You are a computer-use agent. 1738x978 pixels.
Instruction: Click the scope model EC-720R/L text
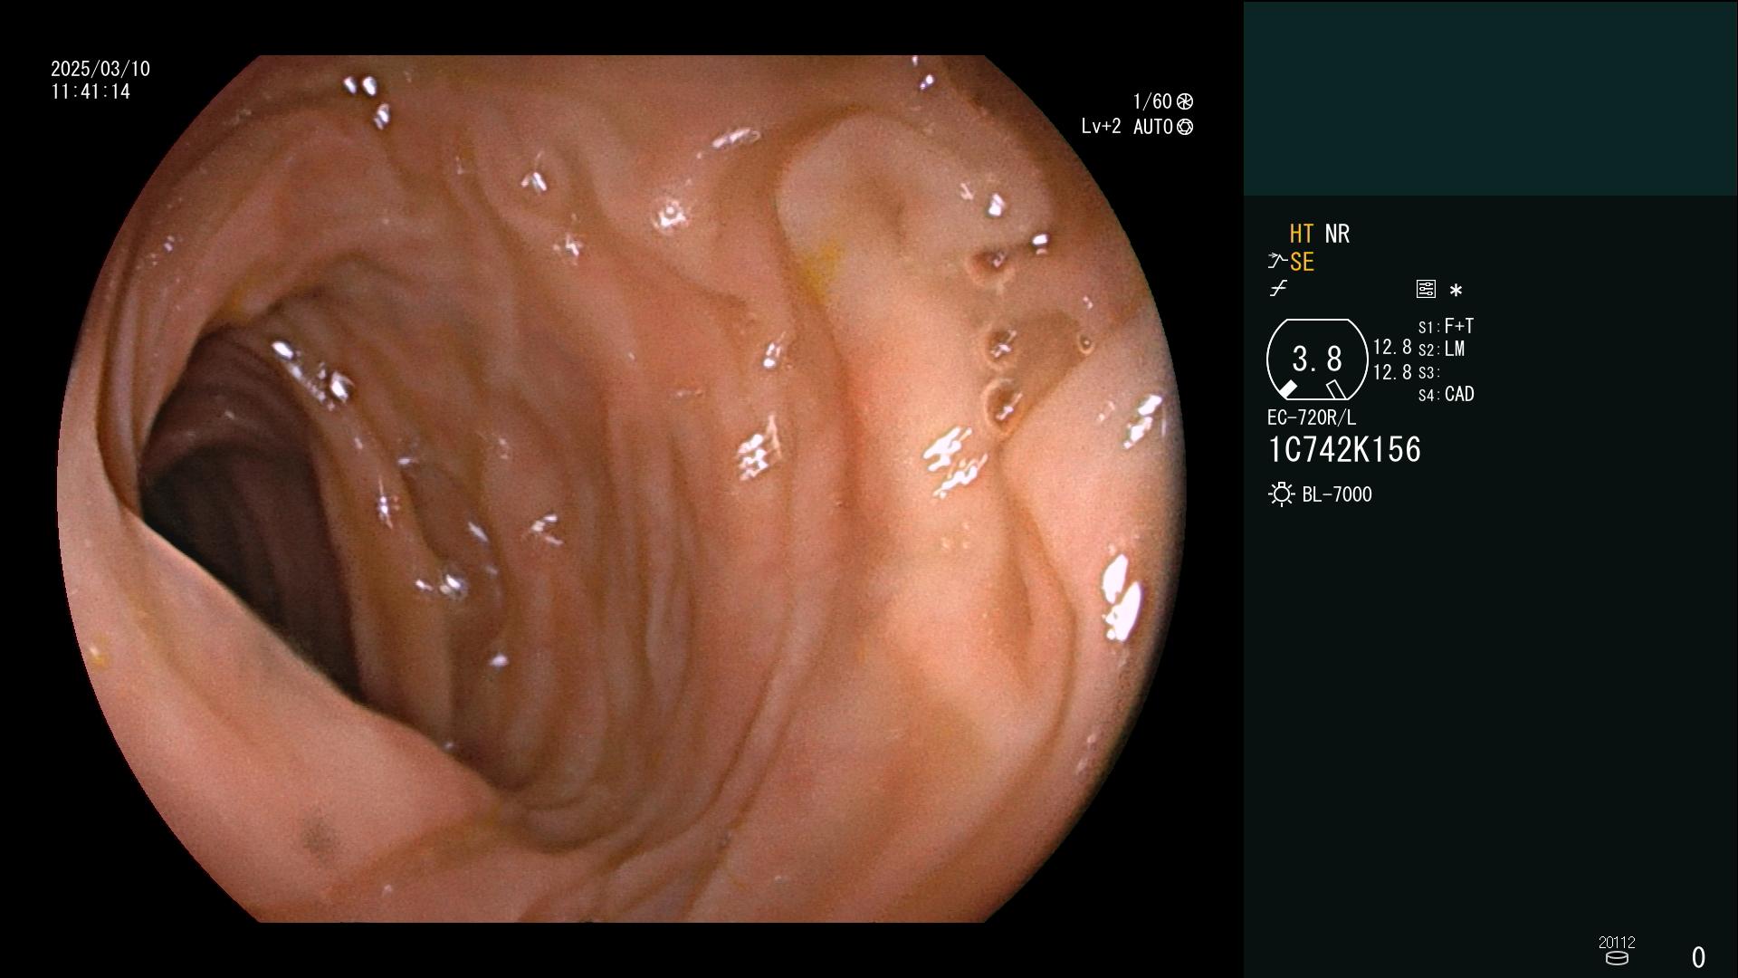(x=1312, y=417)
